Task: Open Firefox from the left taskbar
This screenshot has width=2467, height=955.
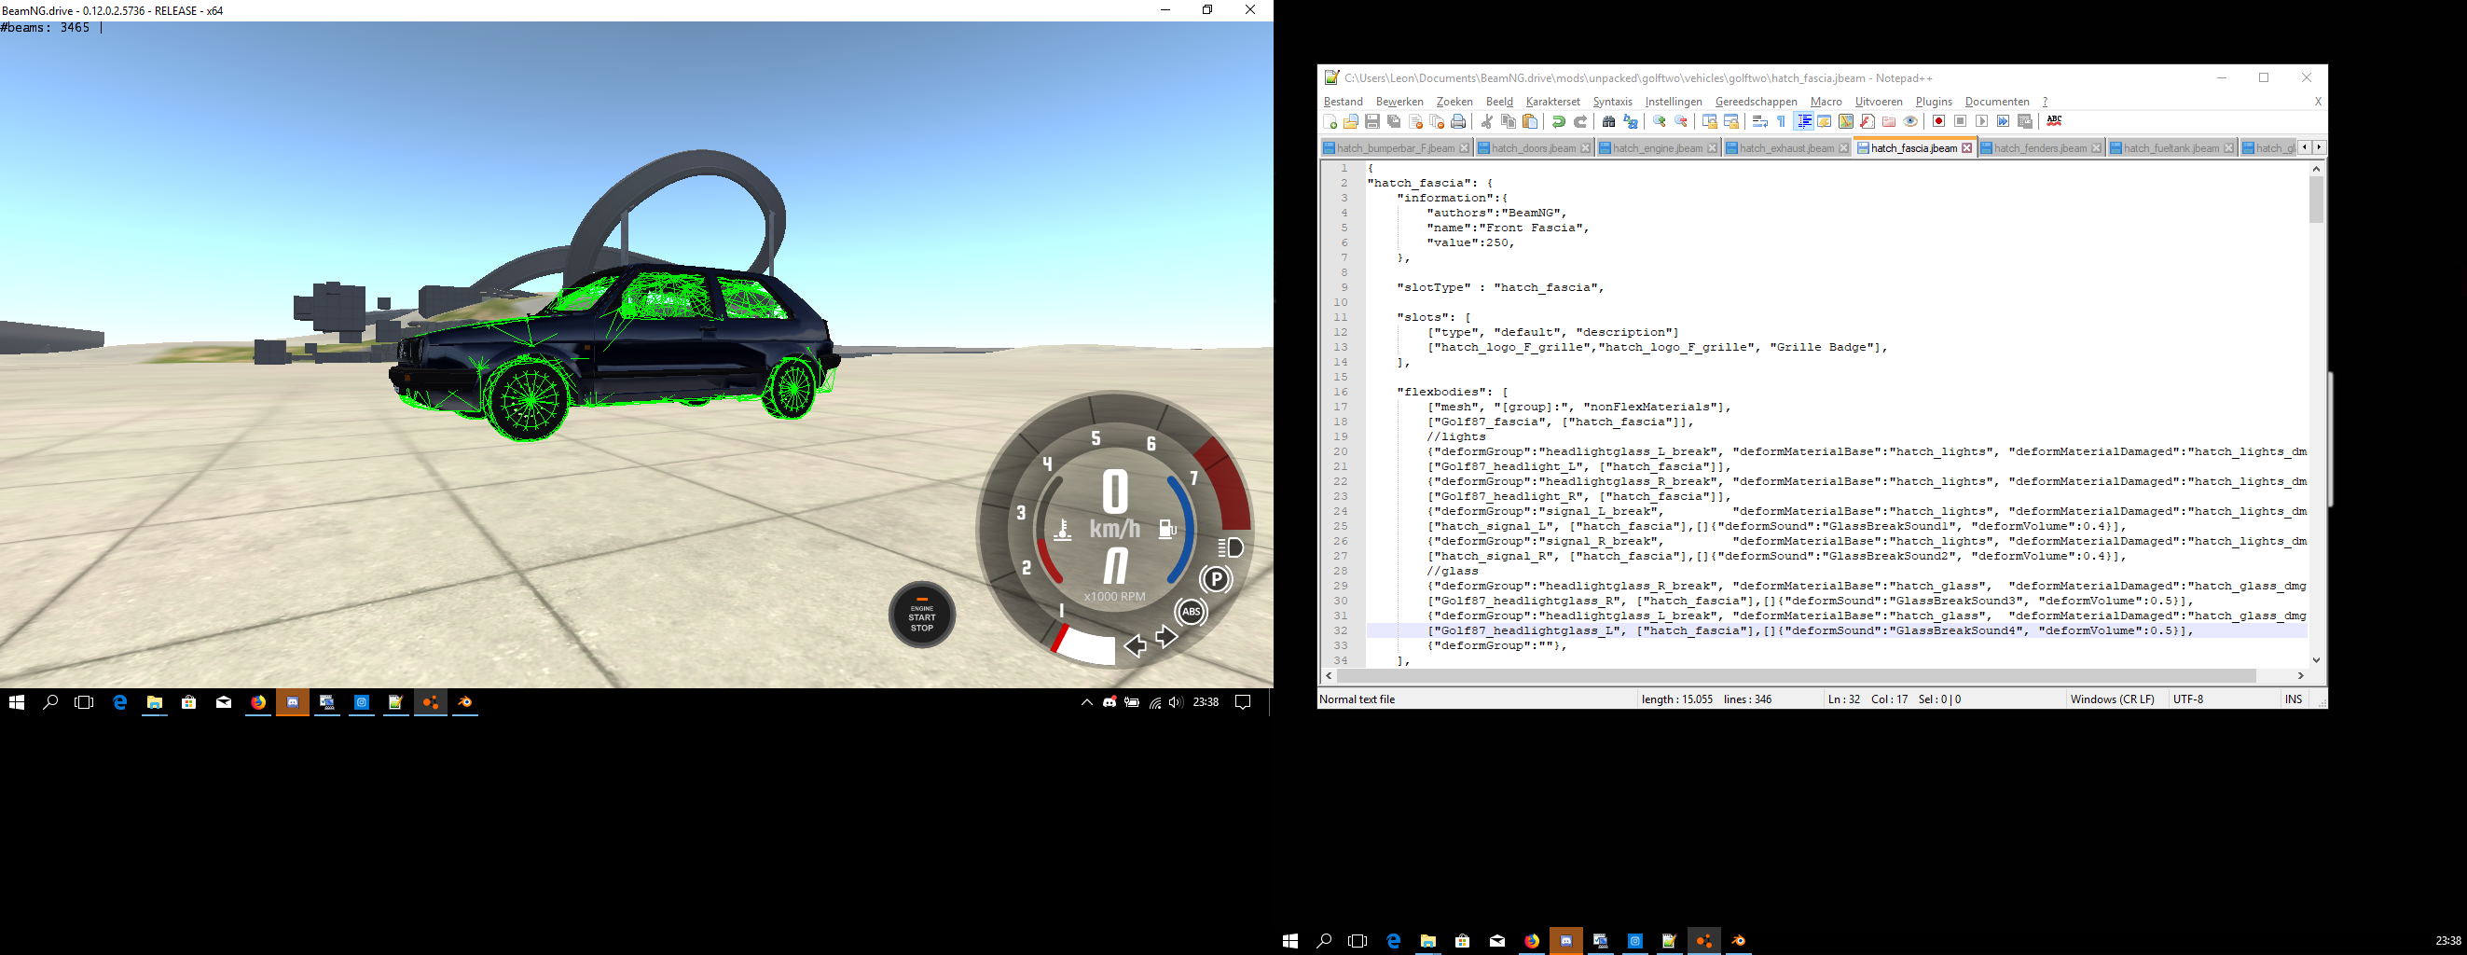Action: coord(258,702)
